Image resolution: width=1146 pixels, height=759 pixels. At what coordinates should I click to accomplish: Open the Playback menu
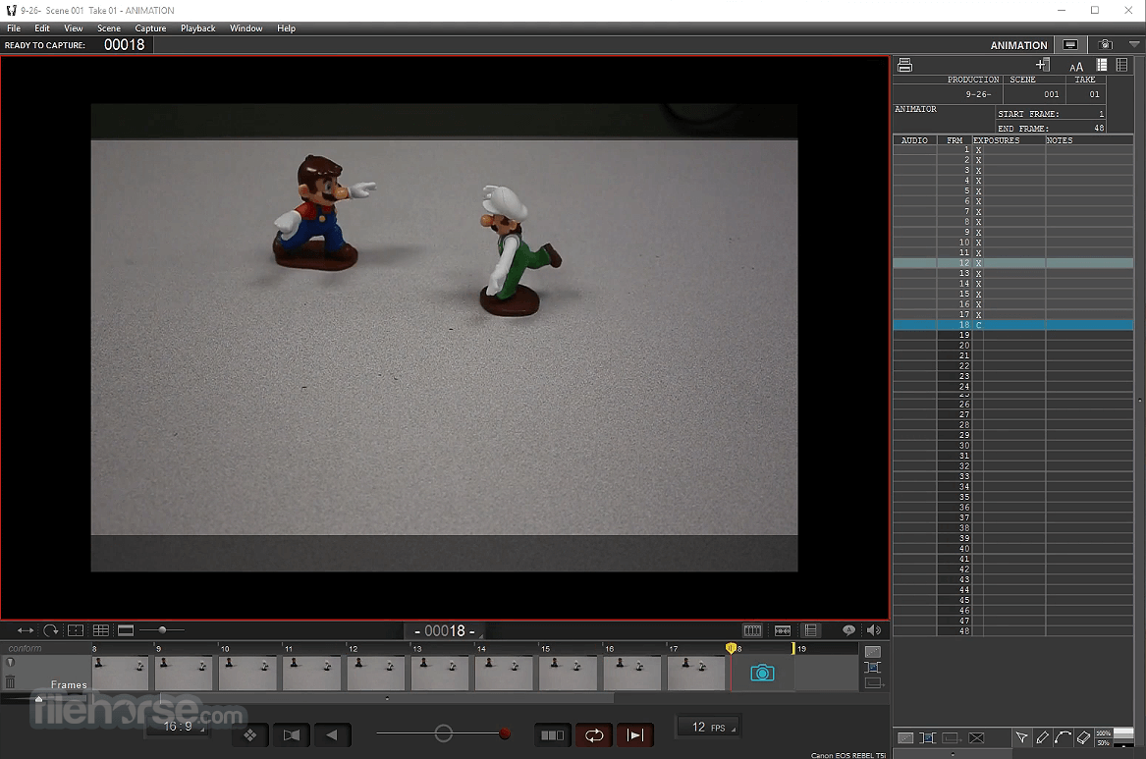198,27
